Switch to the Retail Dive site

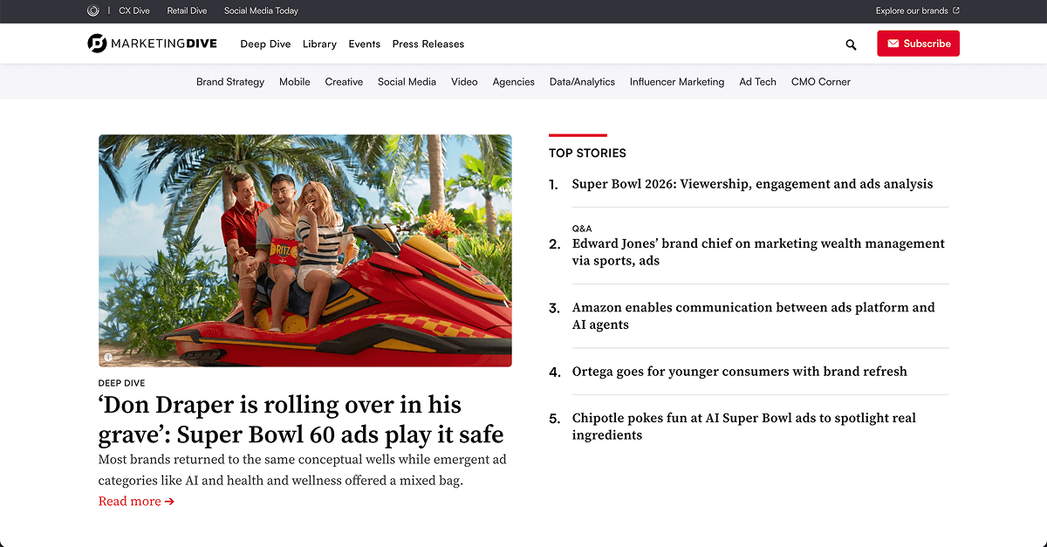[x=187, y=11]
